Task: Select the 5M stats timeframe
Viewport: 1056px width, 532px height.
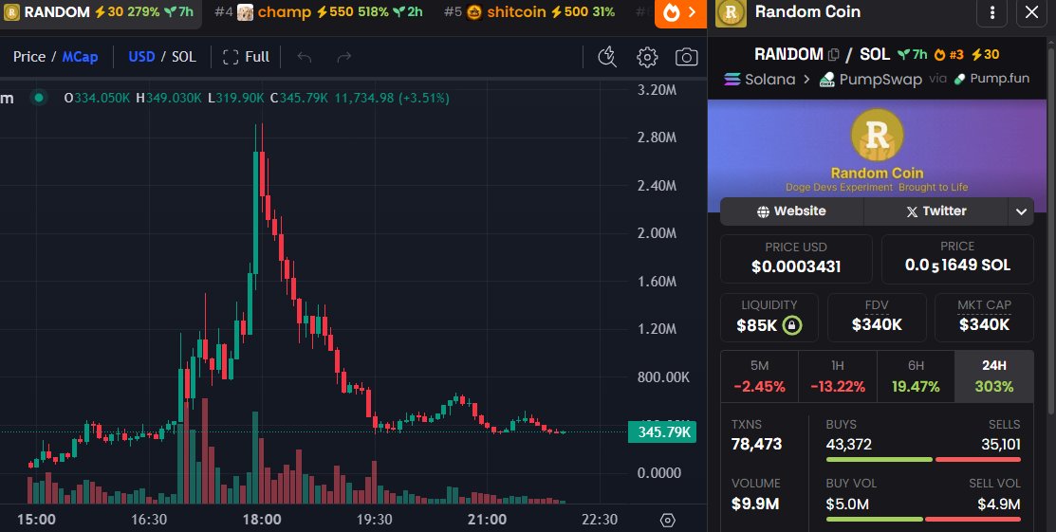Action: coord(759,376)
